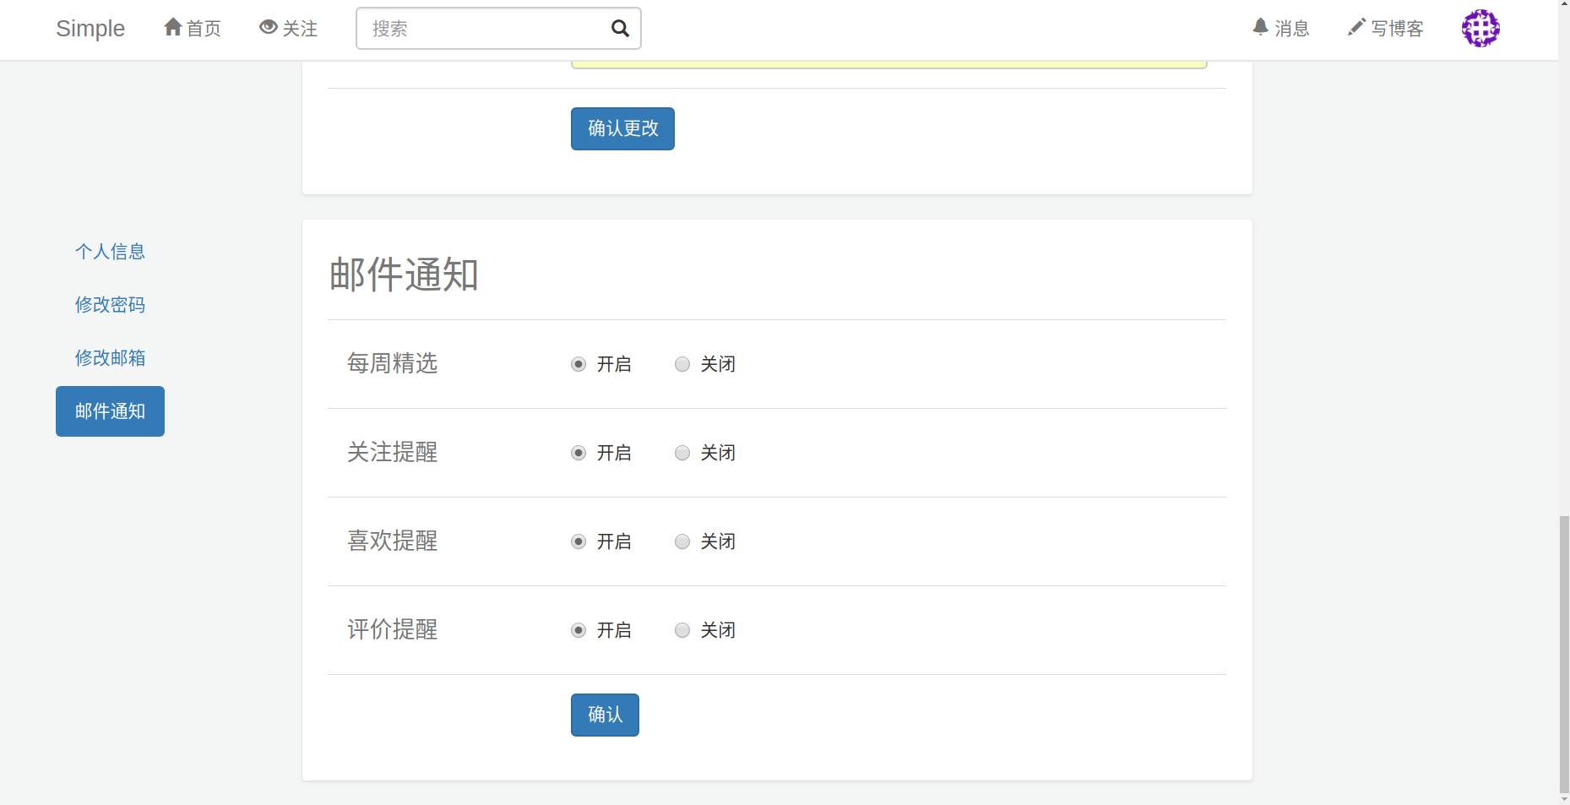This screenshot has width=1570, height=805.
Task: Click the bell icon next to 消息
Action: click(1261, 27)
